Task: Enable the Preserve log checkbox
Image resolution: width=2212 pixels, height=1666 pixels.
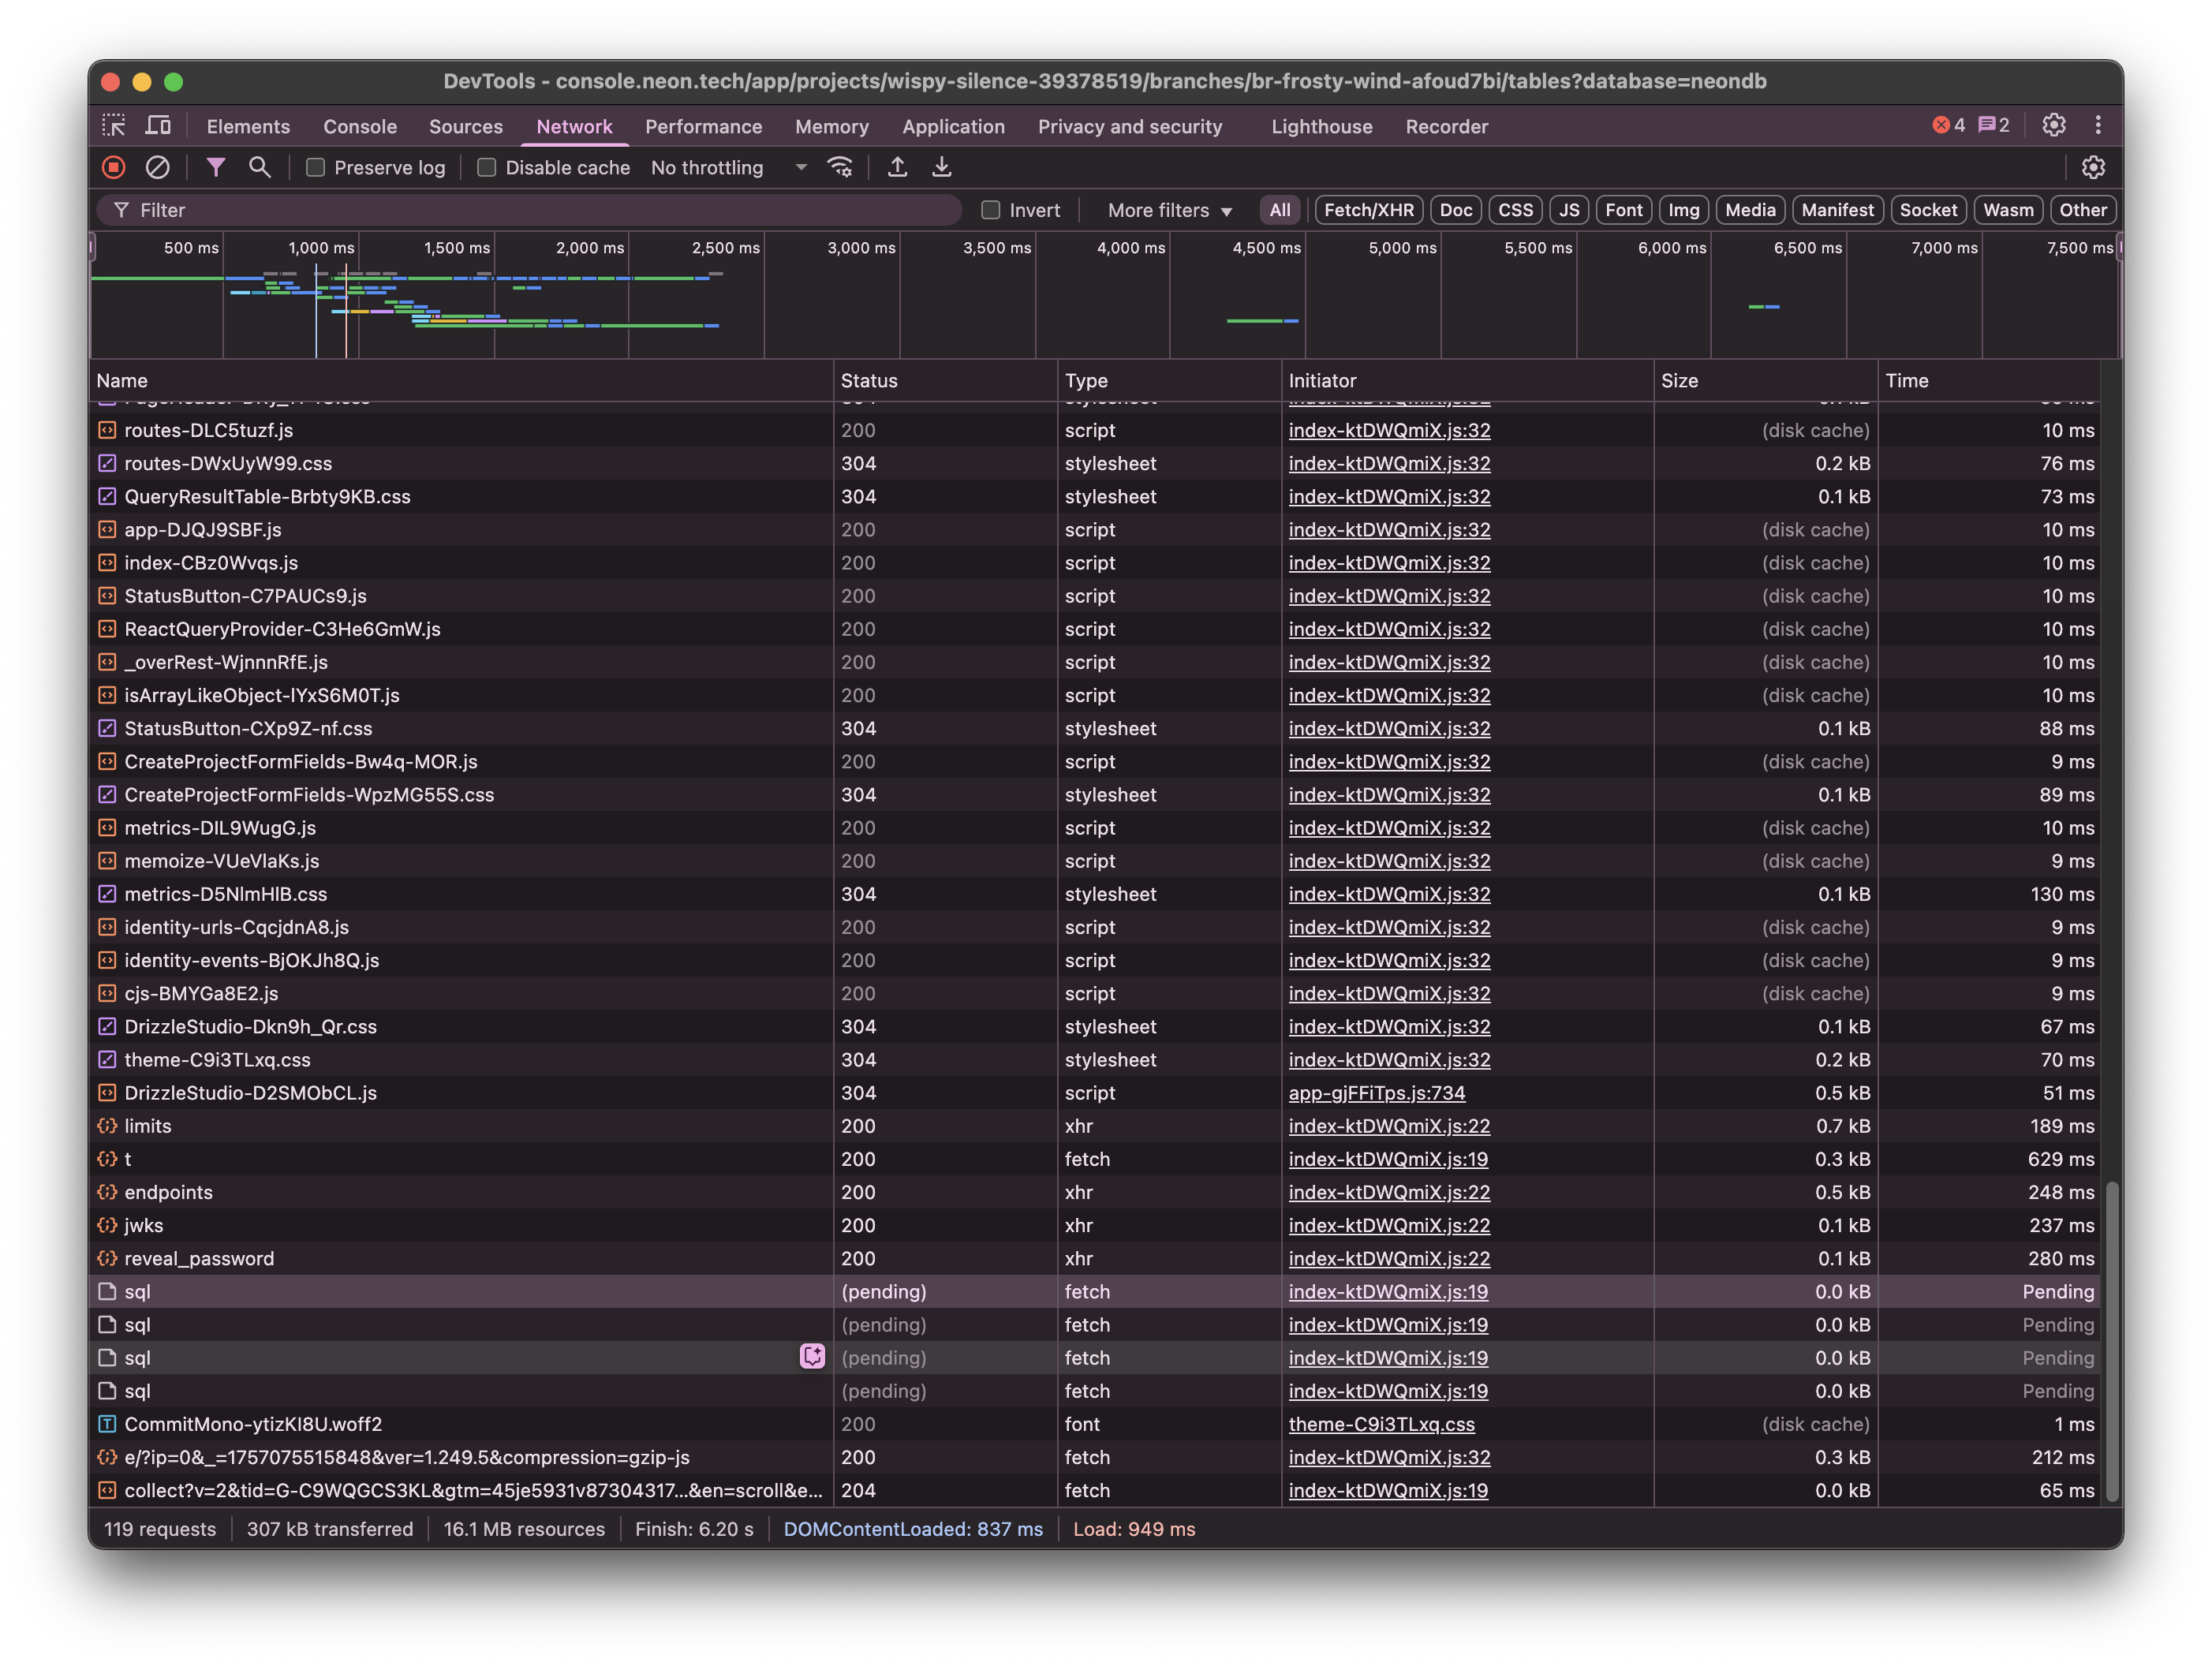Action: [x=316, y=168]
